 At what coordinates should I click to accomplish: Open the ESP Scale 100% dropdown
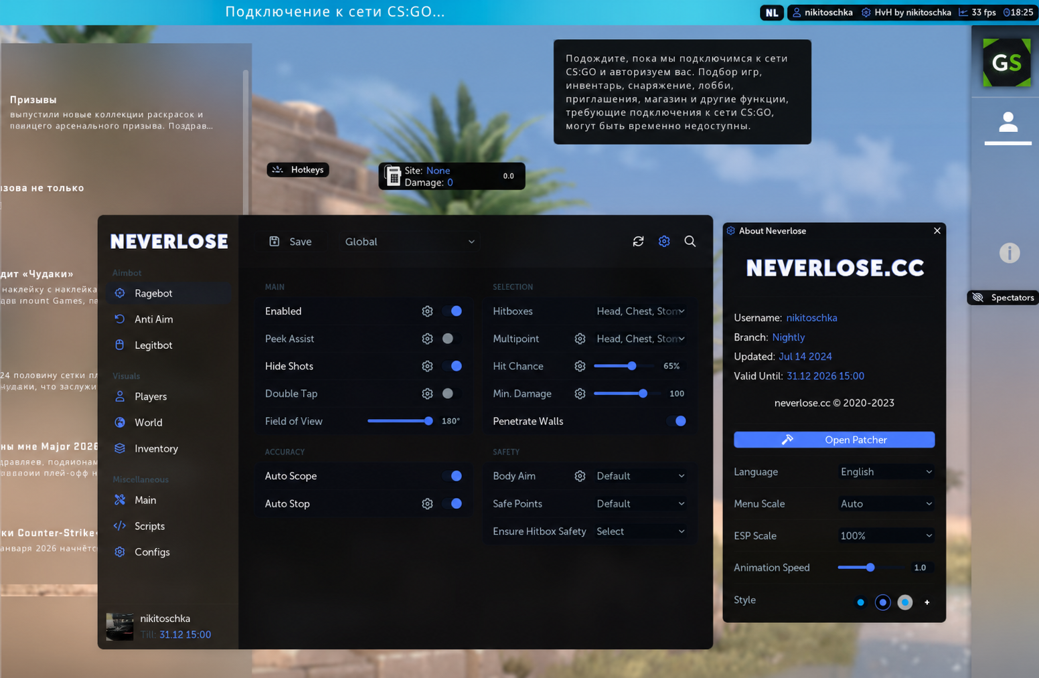tap(886, 535)
